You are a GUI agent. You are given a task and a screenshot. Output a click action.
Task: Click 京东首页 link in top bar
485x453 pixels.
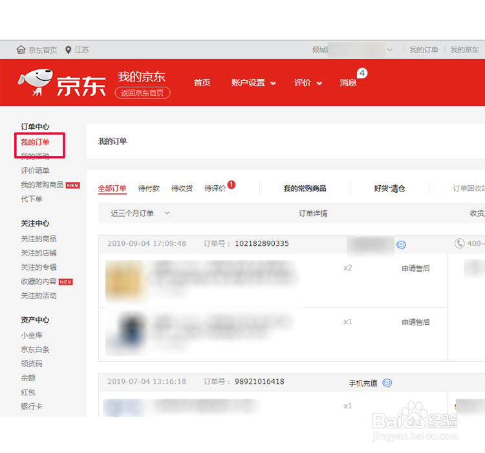[43, 50]
